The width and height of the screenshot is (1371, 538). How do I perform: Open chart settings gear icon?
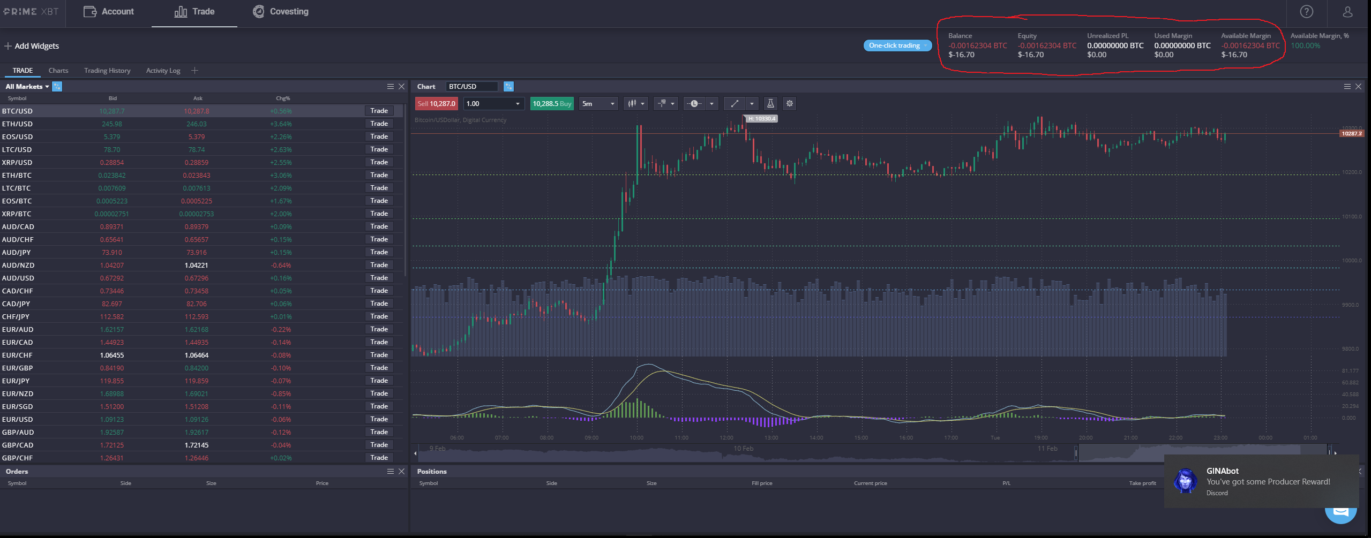tap(789, 104)
